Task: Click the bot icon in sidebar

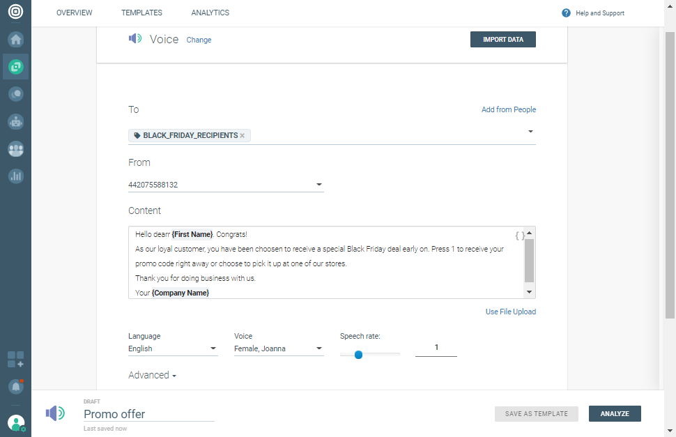Action: 15,121
